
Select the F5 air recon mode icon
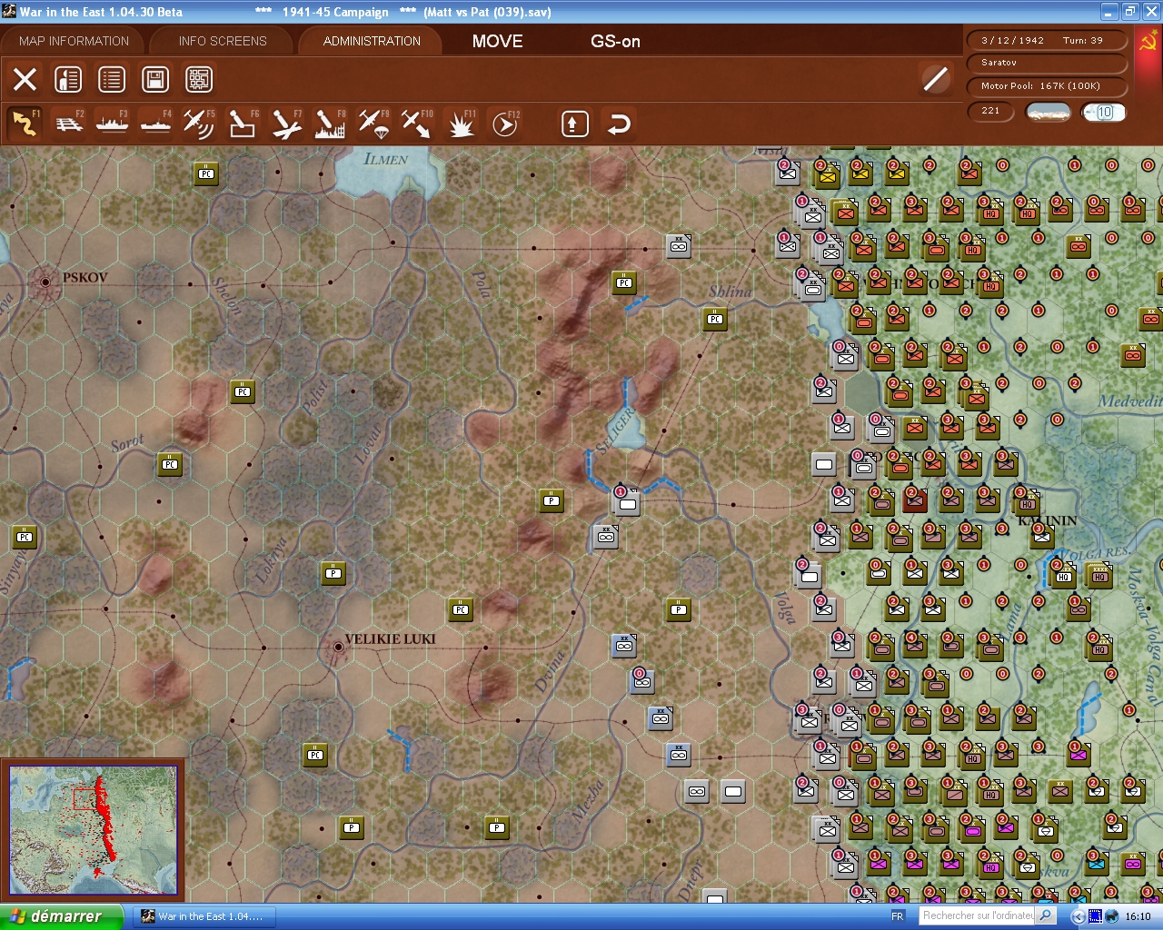pos(198,124)
